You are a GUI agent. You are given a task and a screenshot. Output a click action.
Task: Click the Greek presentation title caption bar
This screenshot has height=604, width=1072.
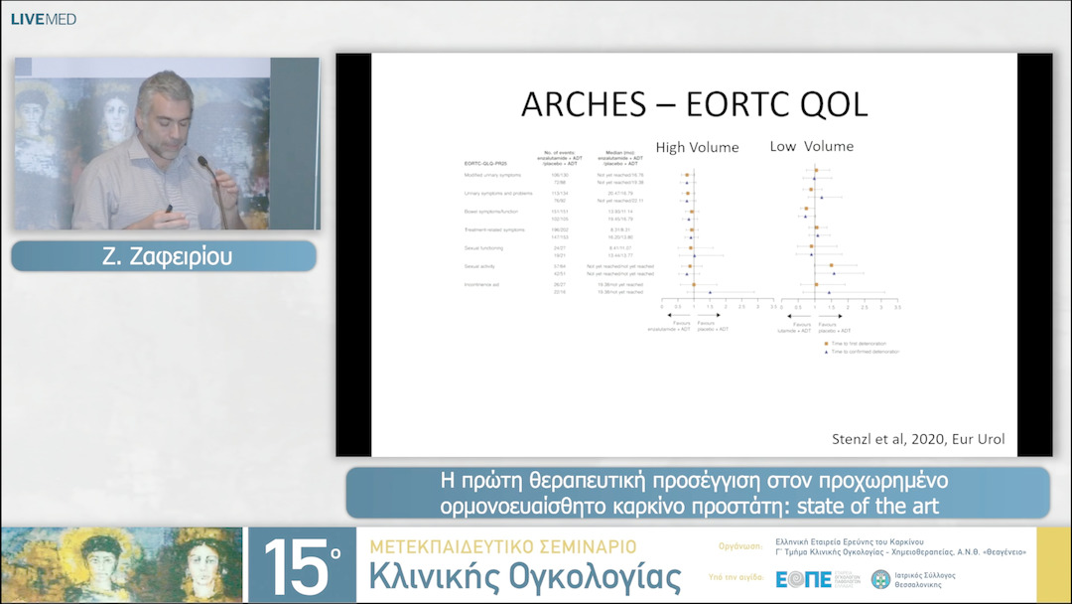pyautogui.click(x=697, y=494)
